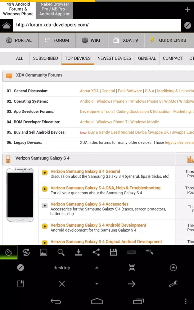Open Verizon Samsung Galaxy S 4 Accessories
The image size is (194, 310).
89,204
